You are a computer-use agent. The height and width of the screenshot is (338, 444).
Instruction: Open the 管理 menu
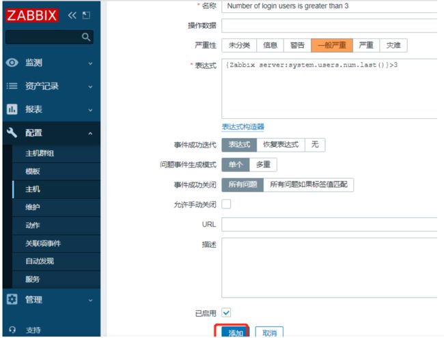(x=51, y=299)
